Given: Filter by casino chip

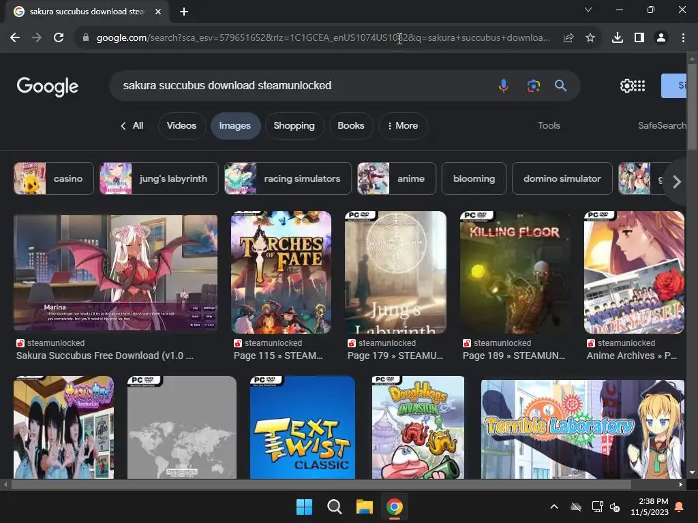Looking at the screenshot, I should coord(54,178).
